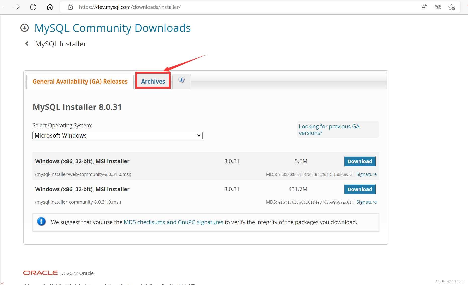This screenshot has width=468, height=285.
Task: Click the MySQL downloads circle arrow icon
Action: point(24,28)
